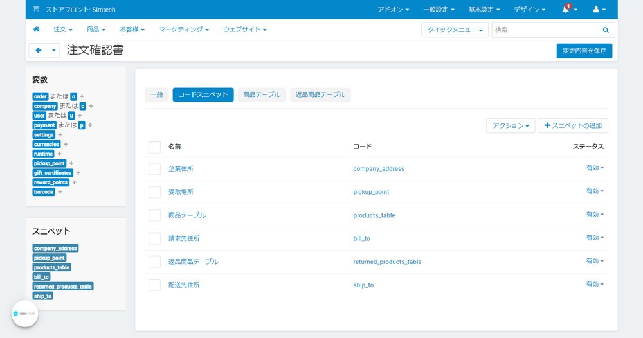
Task: Add the company variable with plus
Action: (x=91, y=106)
